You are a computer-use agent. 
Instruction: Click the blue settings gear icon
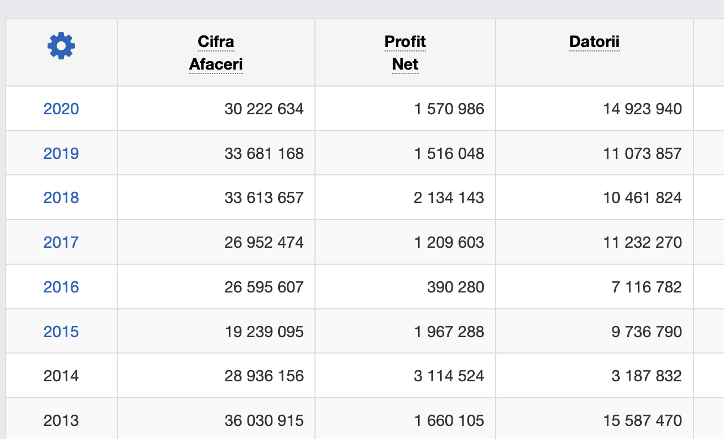click(61, 46)
